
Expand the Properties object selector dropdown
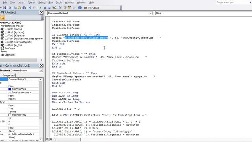(41, 71)
